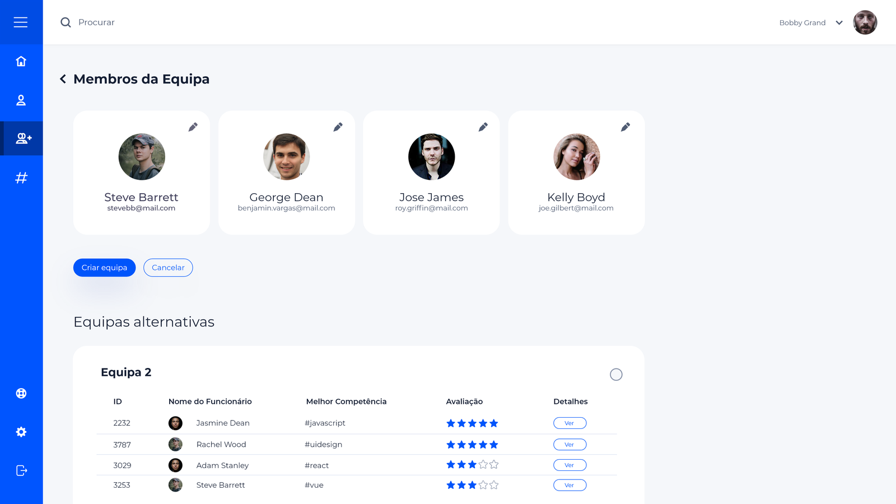896x504 pixels.
Task: Select the Equipa 2 radio button
Action: pos(616,375)
